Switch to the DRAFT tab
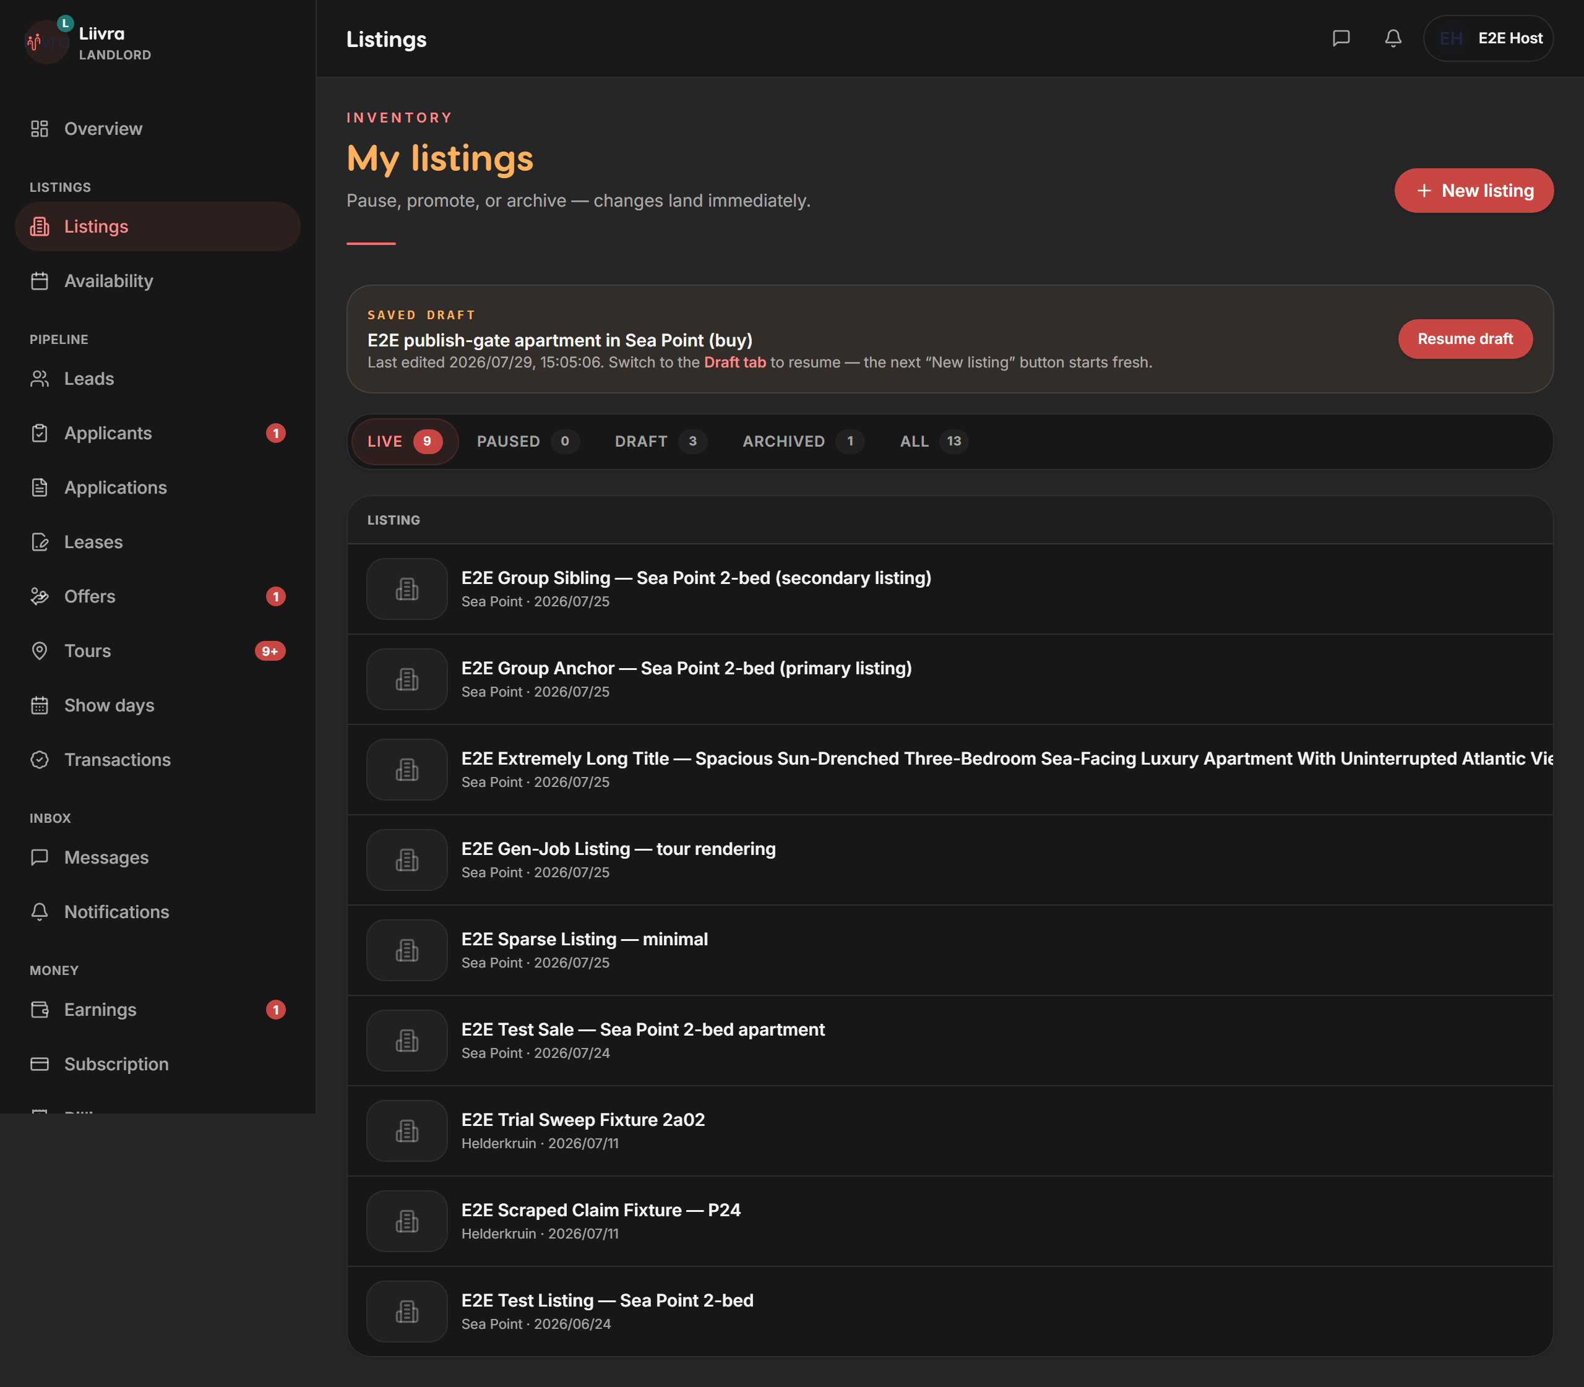Viewport: 1584px width, 1387px height. tap(660, 441)
